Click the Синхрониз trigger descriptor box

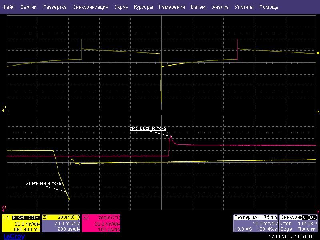pos(299,223)
